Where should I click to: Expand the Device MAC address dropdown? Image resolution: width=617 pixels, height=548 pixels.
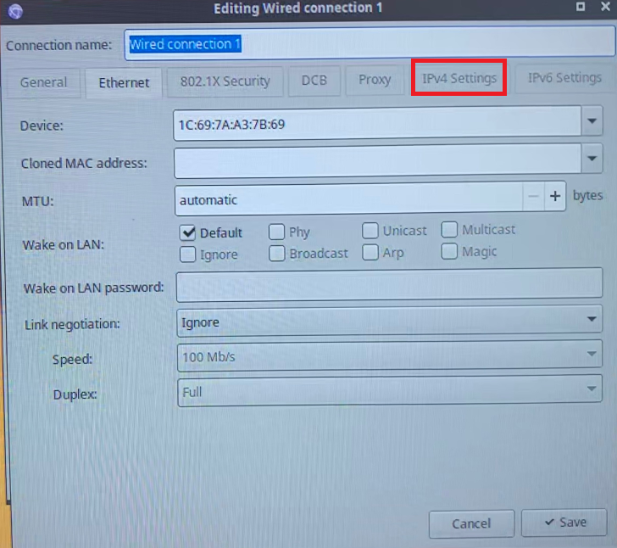[x=591, y=124]
